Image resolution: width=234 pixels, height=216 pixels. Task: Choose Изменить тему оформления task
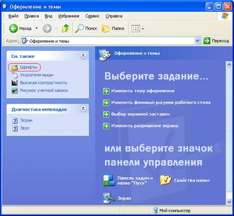143,91
